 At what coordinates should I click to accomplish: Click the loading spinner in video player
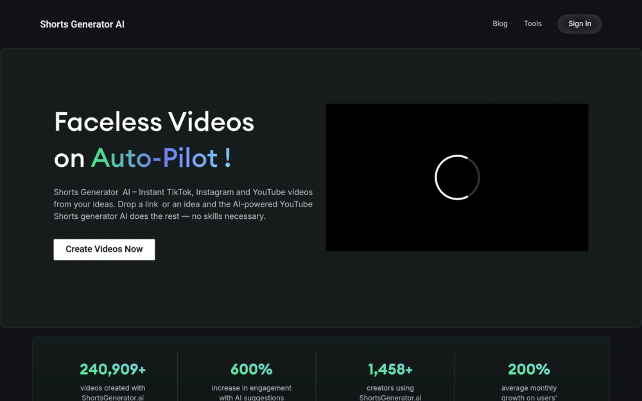457,177
